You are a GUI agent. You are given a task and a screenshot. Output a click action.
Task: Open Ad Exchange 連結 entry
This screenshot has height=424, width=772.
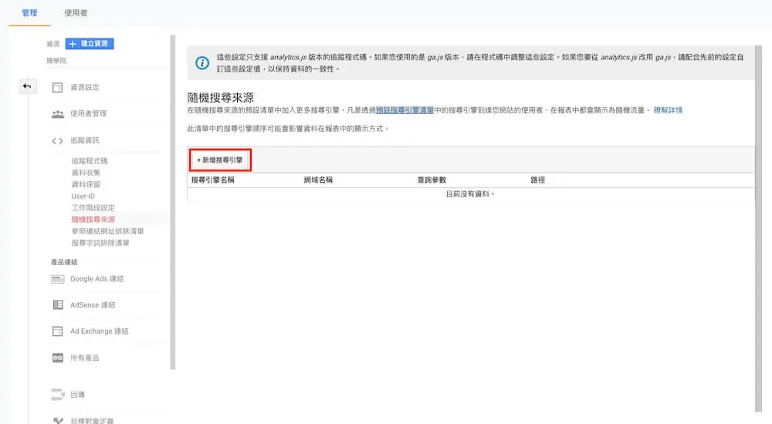[x=100, y=331]
